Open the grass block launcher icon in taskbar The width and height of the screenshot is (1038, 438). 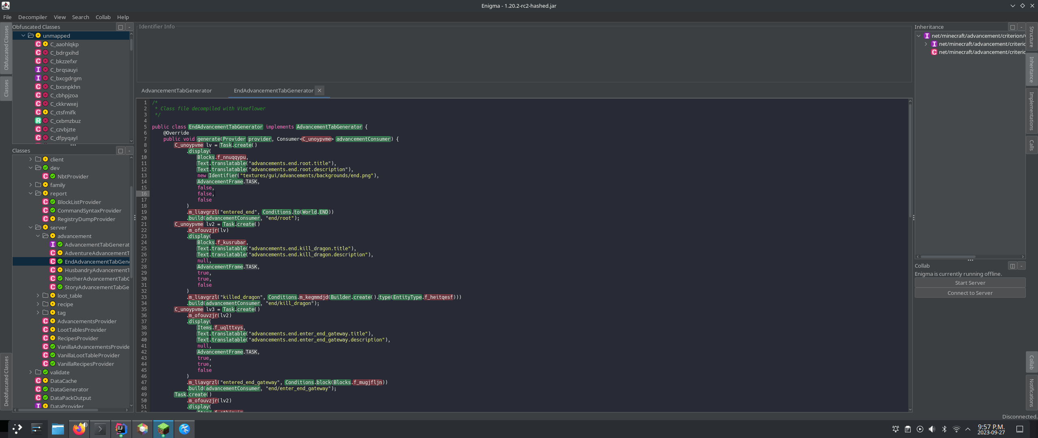coord(163,429)
